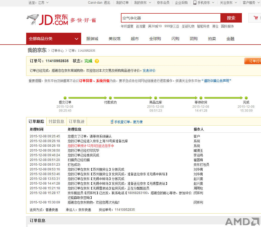Image resolution: width=261 pixels, height=227 pixels.
Task: Click the 智能科技 hot search link
Action: (203, 26)
